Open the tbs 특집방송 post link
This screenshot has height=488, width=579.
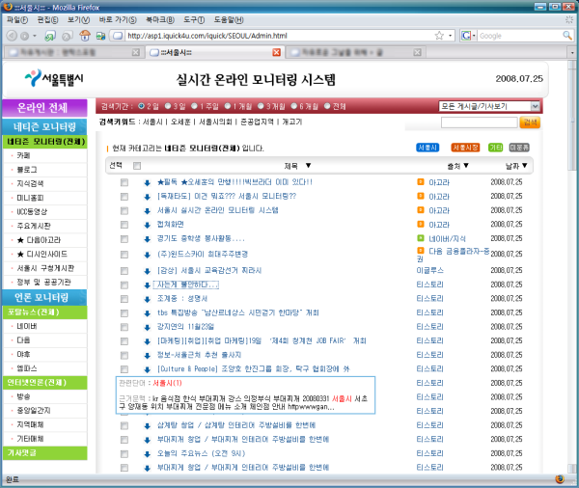click(237, 313)
